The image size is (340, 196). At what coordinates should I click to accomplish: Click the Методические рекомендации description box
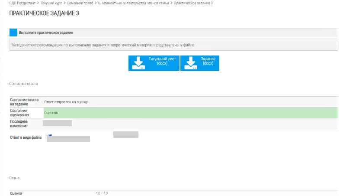click(x=173, y=45)
